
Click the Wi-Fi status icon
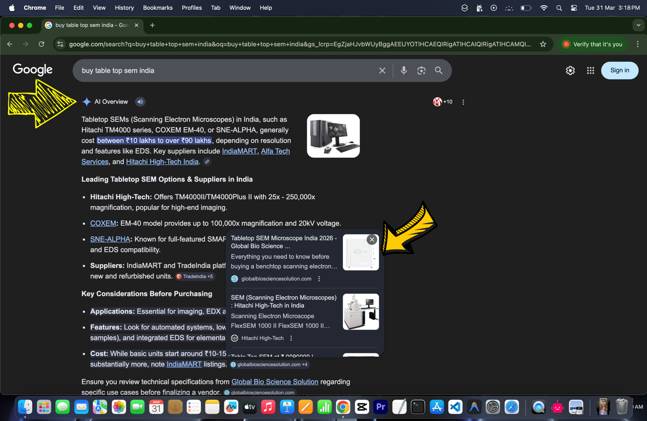click(544, 8)
